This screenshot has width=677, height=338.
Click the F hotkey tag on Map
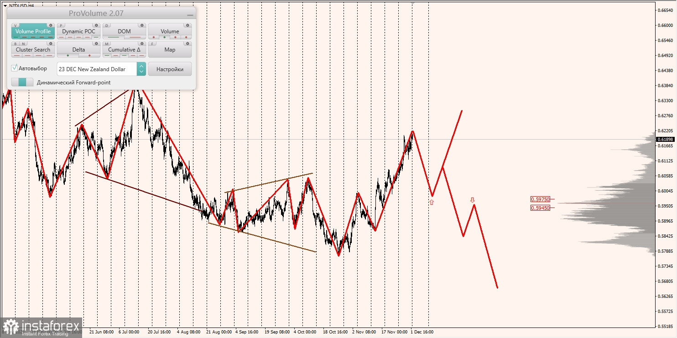(x=152, y=44)
